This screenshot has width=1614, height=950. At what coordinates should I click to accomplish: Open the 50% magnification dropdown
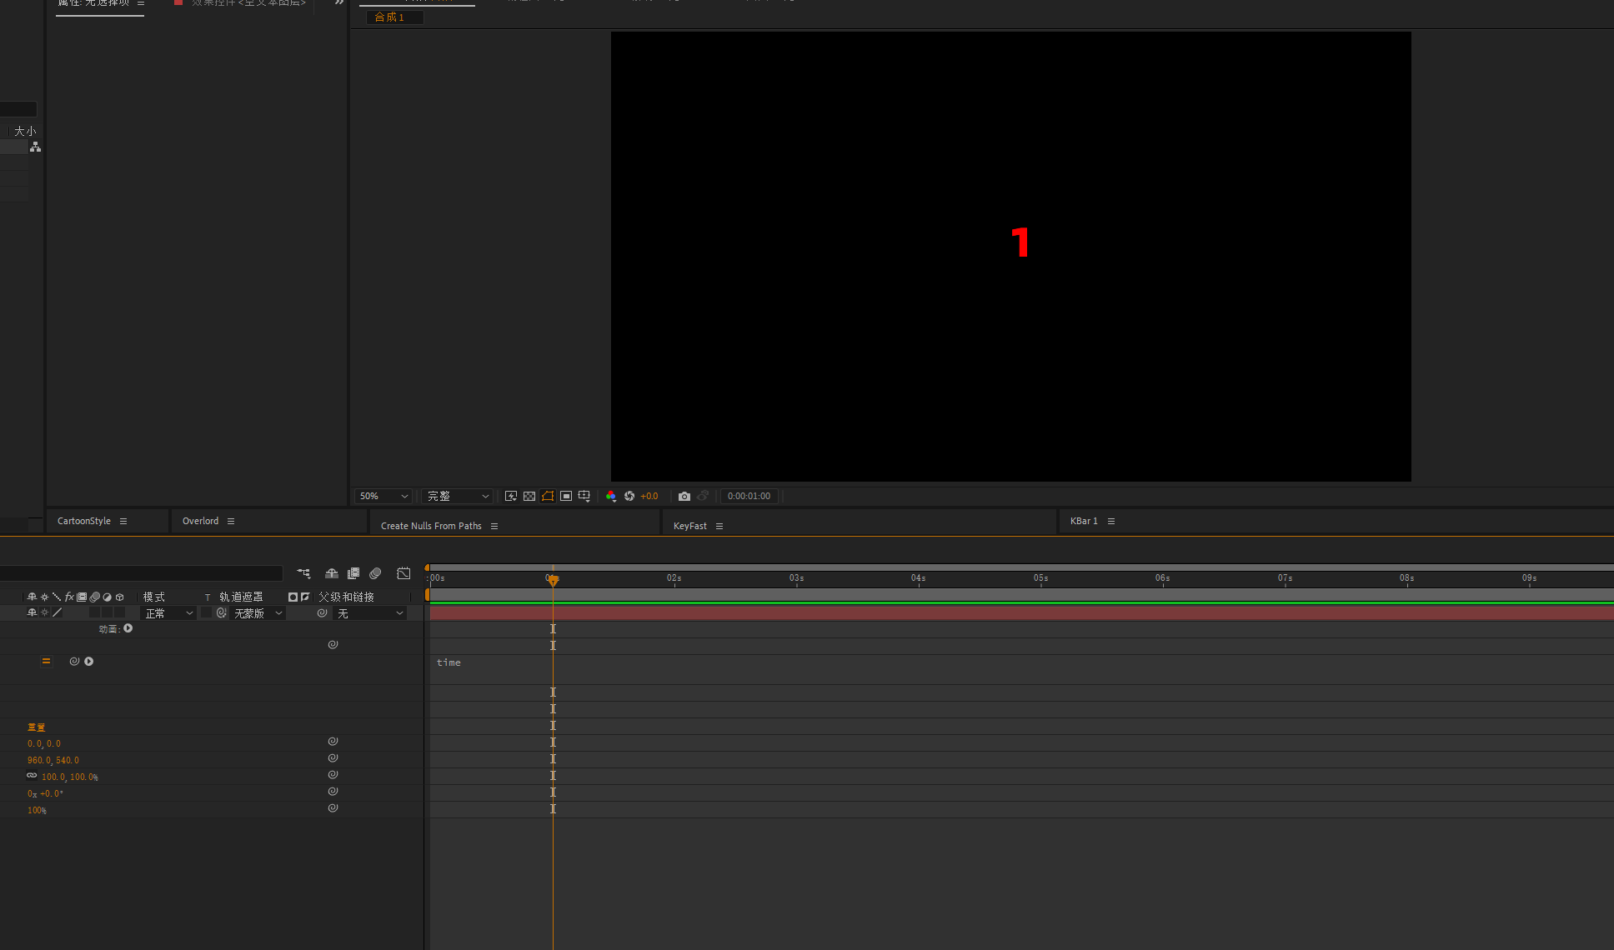[x=383, y=496]
